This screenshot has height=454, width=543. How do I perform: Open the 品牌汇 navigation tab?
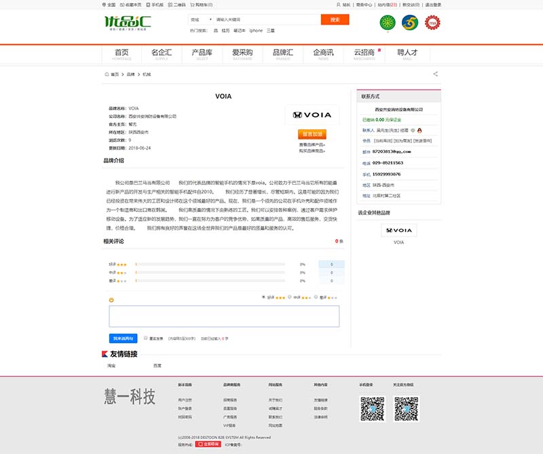(283, 54)
